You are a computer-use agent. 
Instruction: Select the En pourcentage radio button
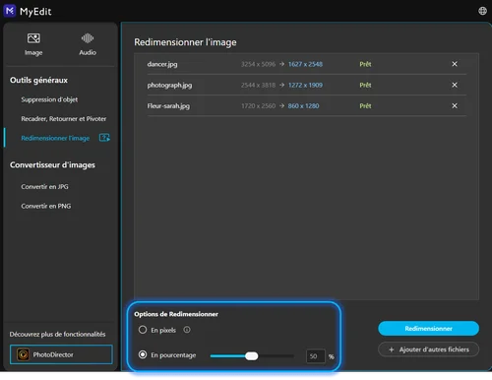pyautogui.click(x=143, y=354)
